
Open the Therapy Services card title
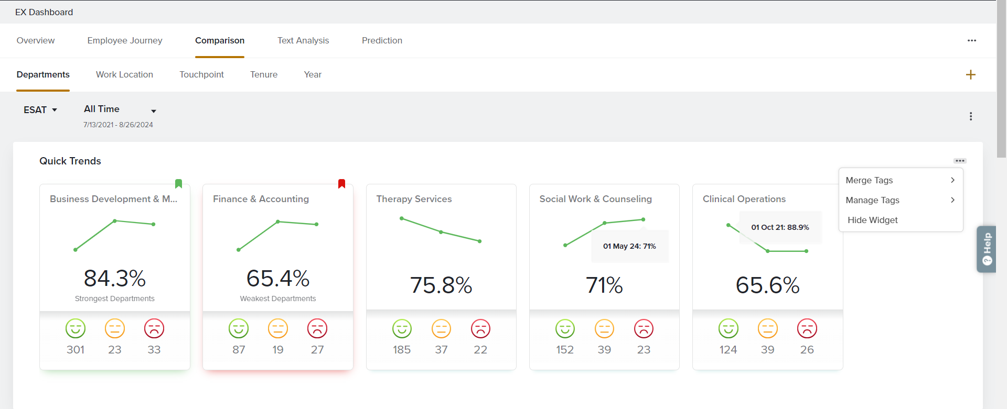pyautogui.click(x=414, y=199)
